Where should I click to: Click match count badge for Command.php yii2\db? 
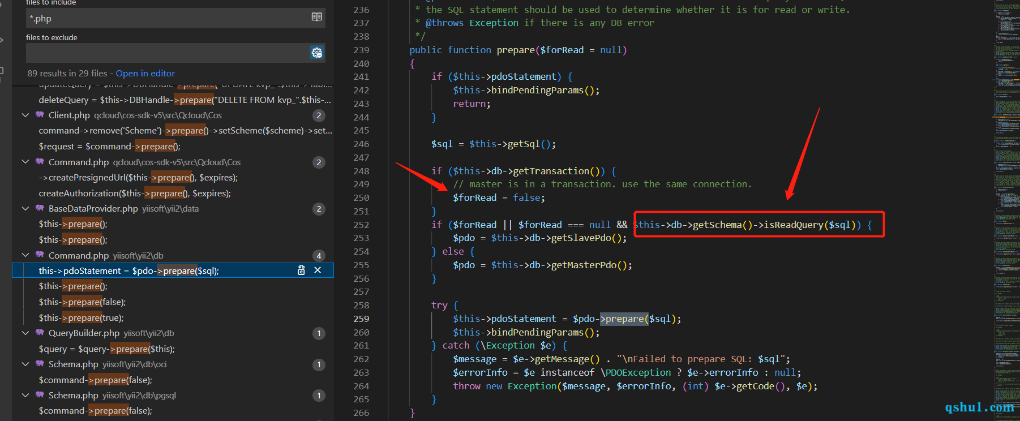click(319, 255)
